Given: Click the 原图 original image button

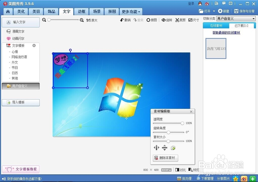Looking at the screenshot, I should point(151,20).
